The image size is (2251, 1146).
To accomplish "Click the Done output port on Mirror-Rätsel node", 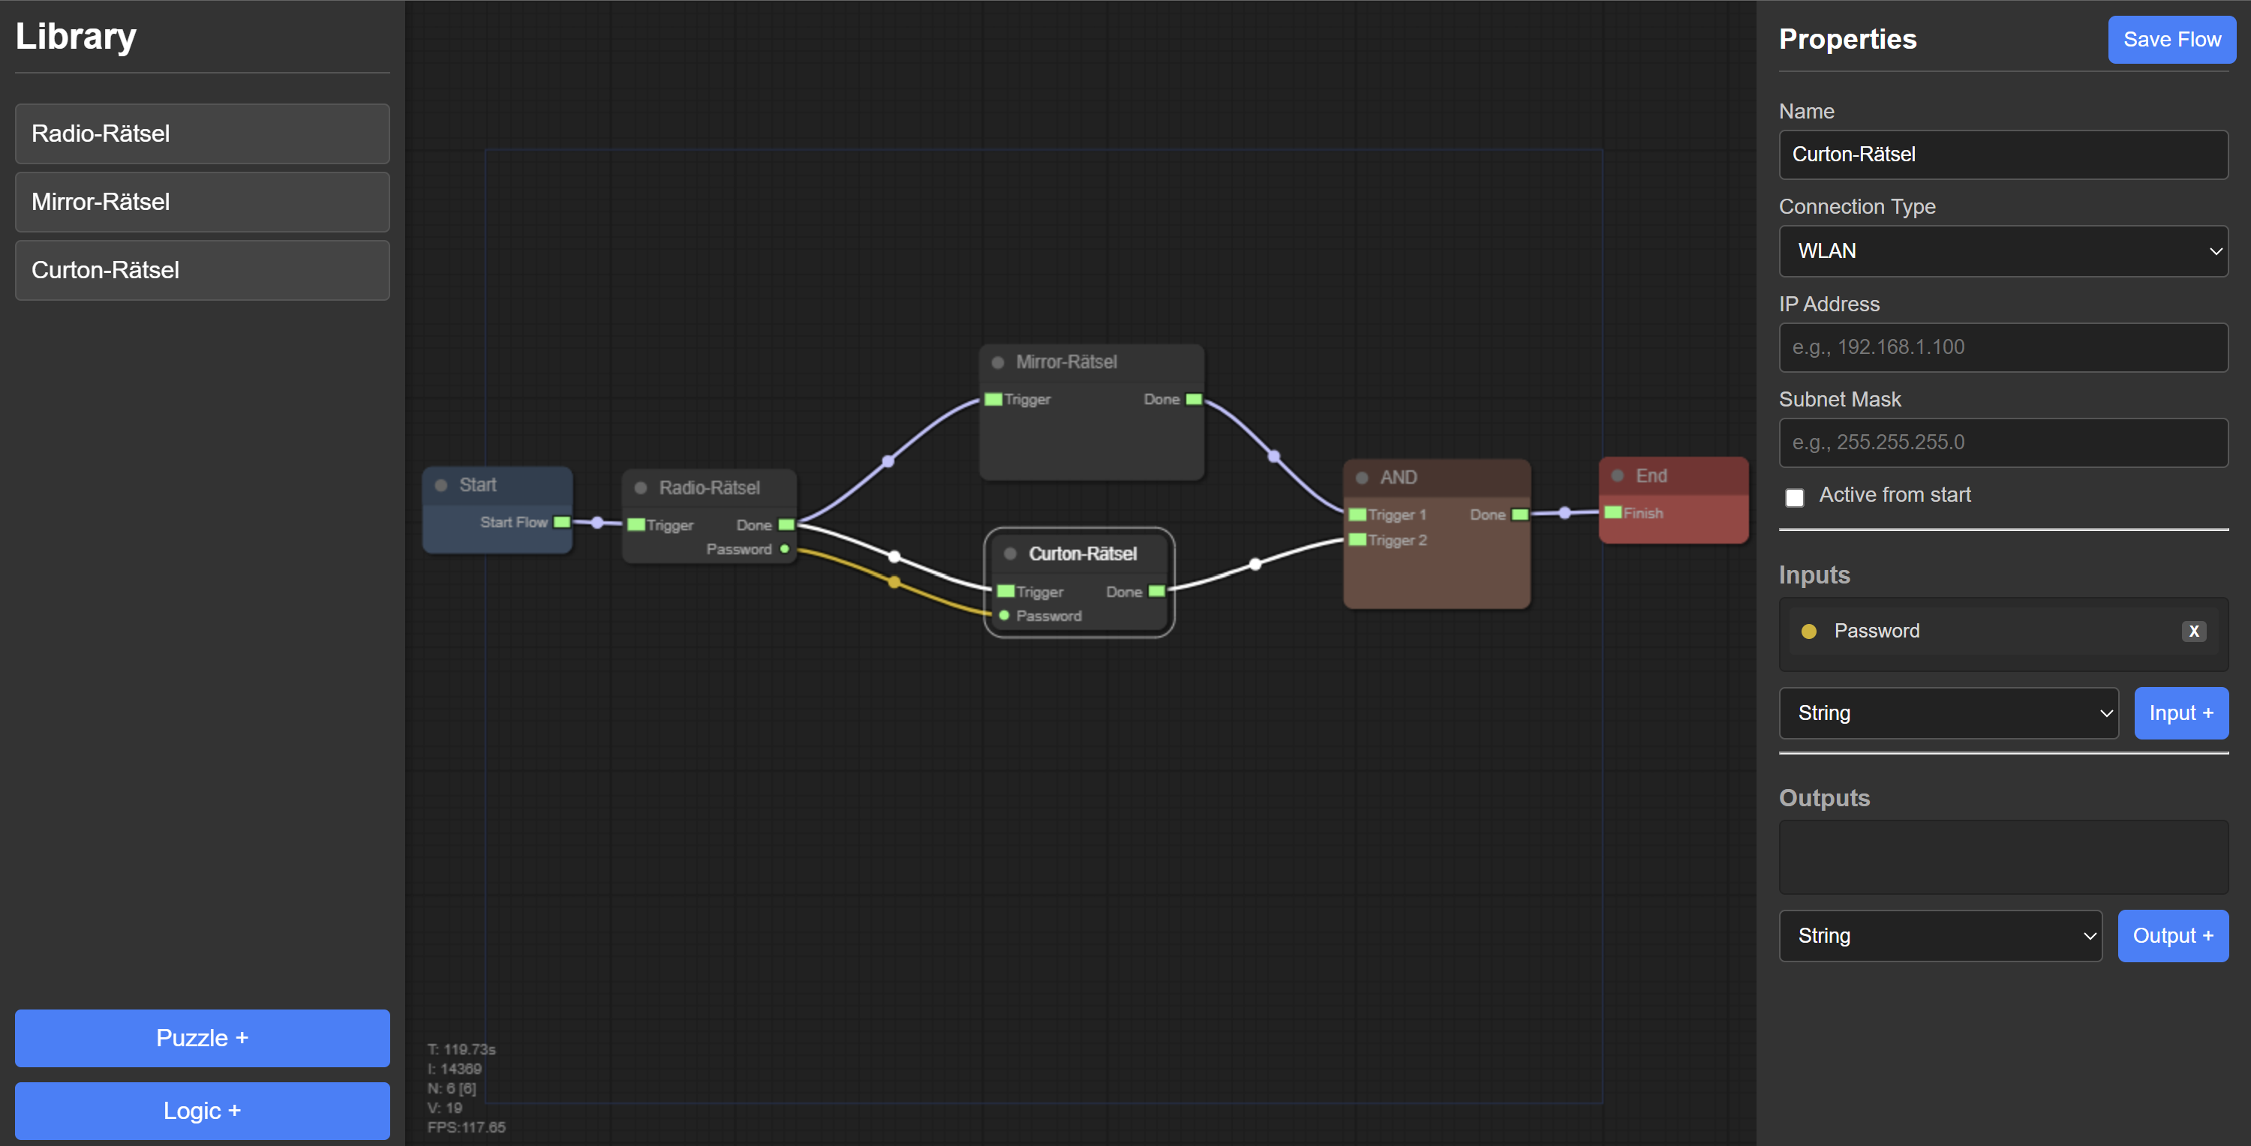I will [x=1193, y=399].
